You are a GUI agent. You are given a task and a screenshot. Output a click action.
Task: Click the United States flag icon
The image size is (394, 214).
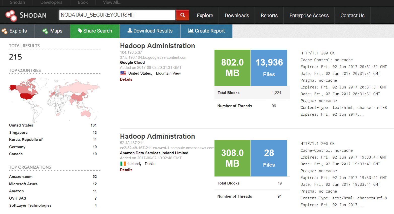click(123, 73)
